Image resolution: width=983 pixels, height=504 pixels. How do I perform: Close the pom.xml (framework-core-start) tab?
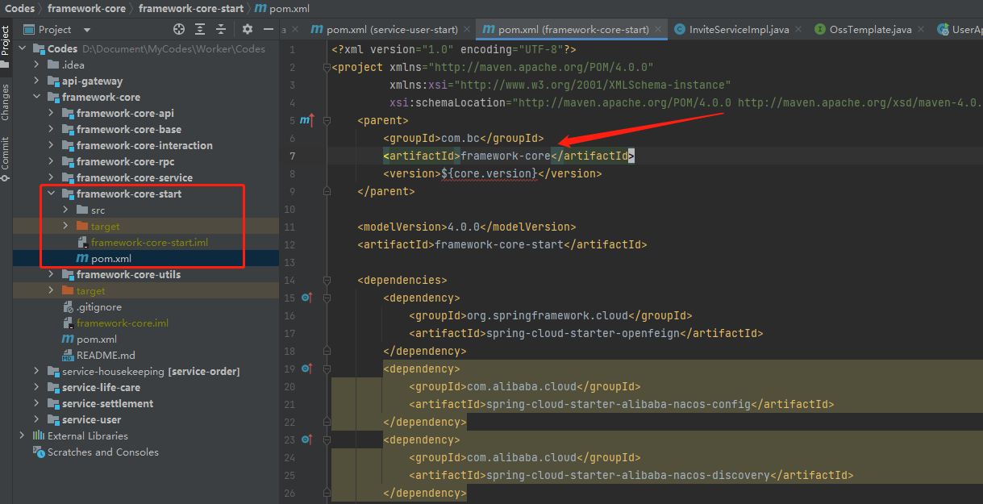(x=659, y=30)
